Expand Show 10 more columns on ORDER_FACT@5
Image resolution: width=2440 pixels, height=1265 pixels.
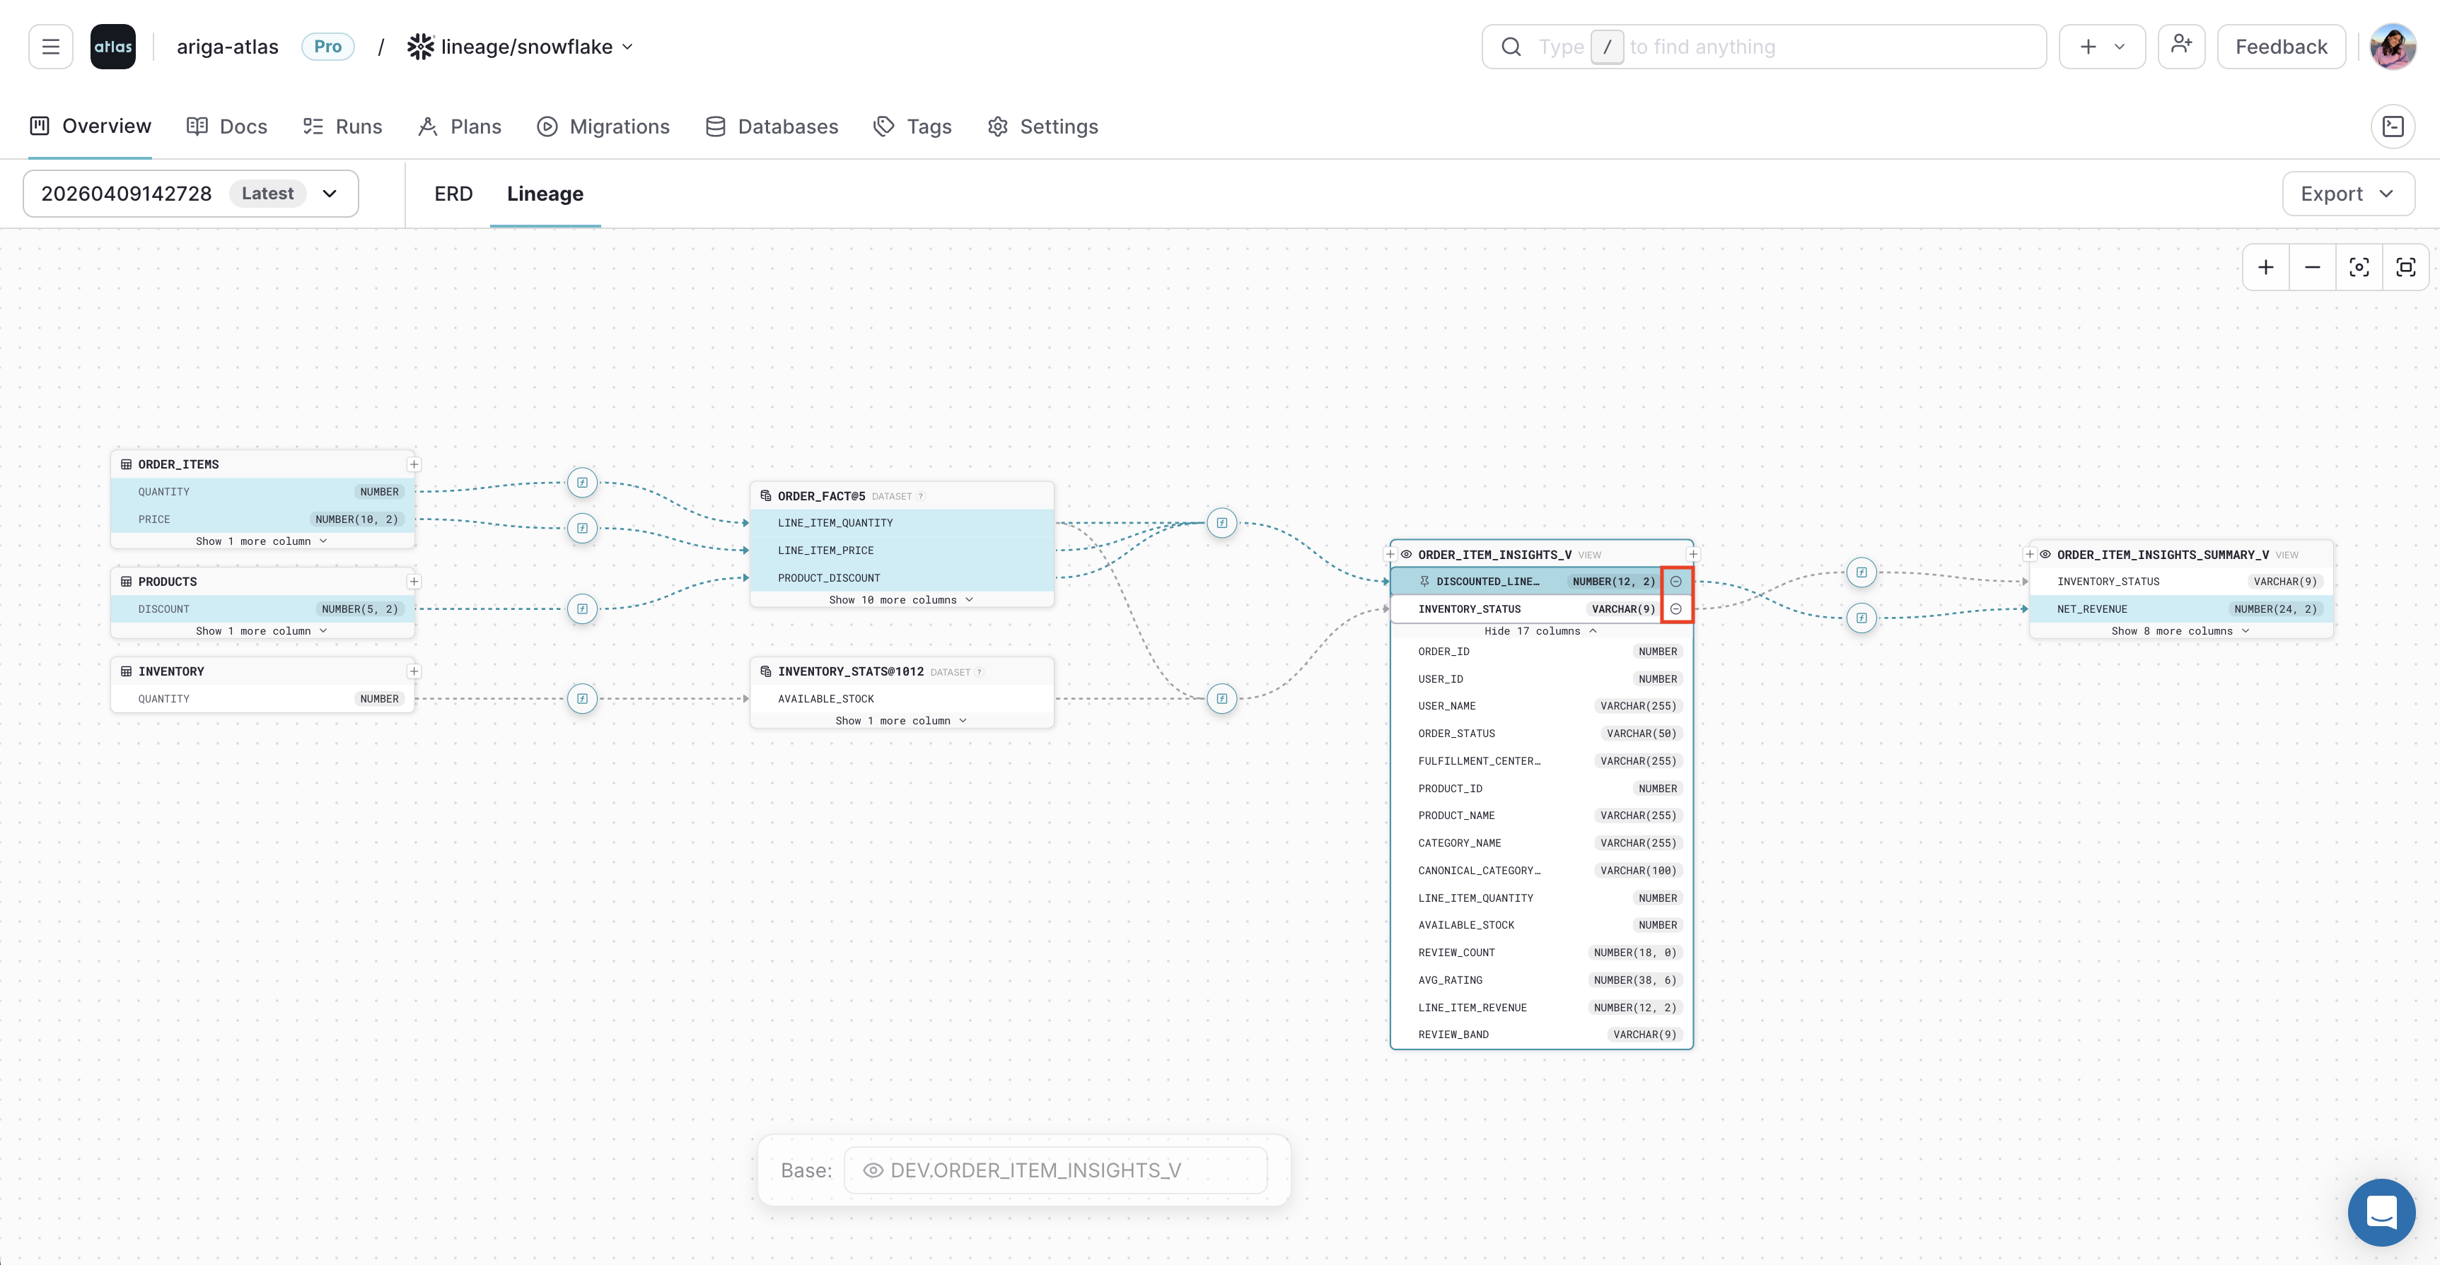coord(901,599)
